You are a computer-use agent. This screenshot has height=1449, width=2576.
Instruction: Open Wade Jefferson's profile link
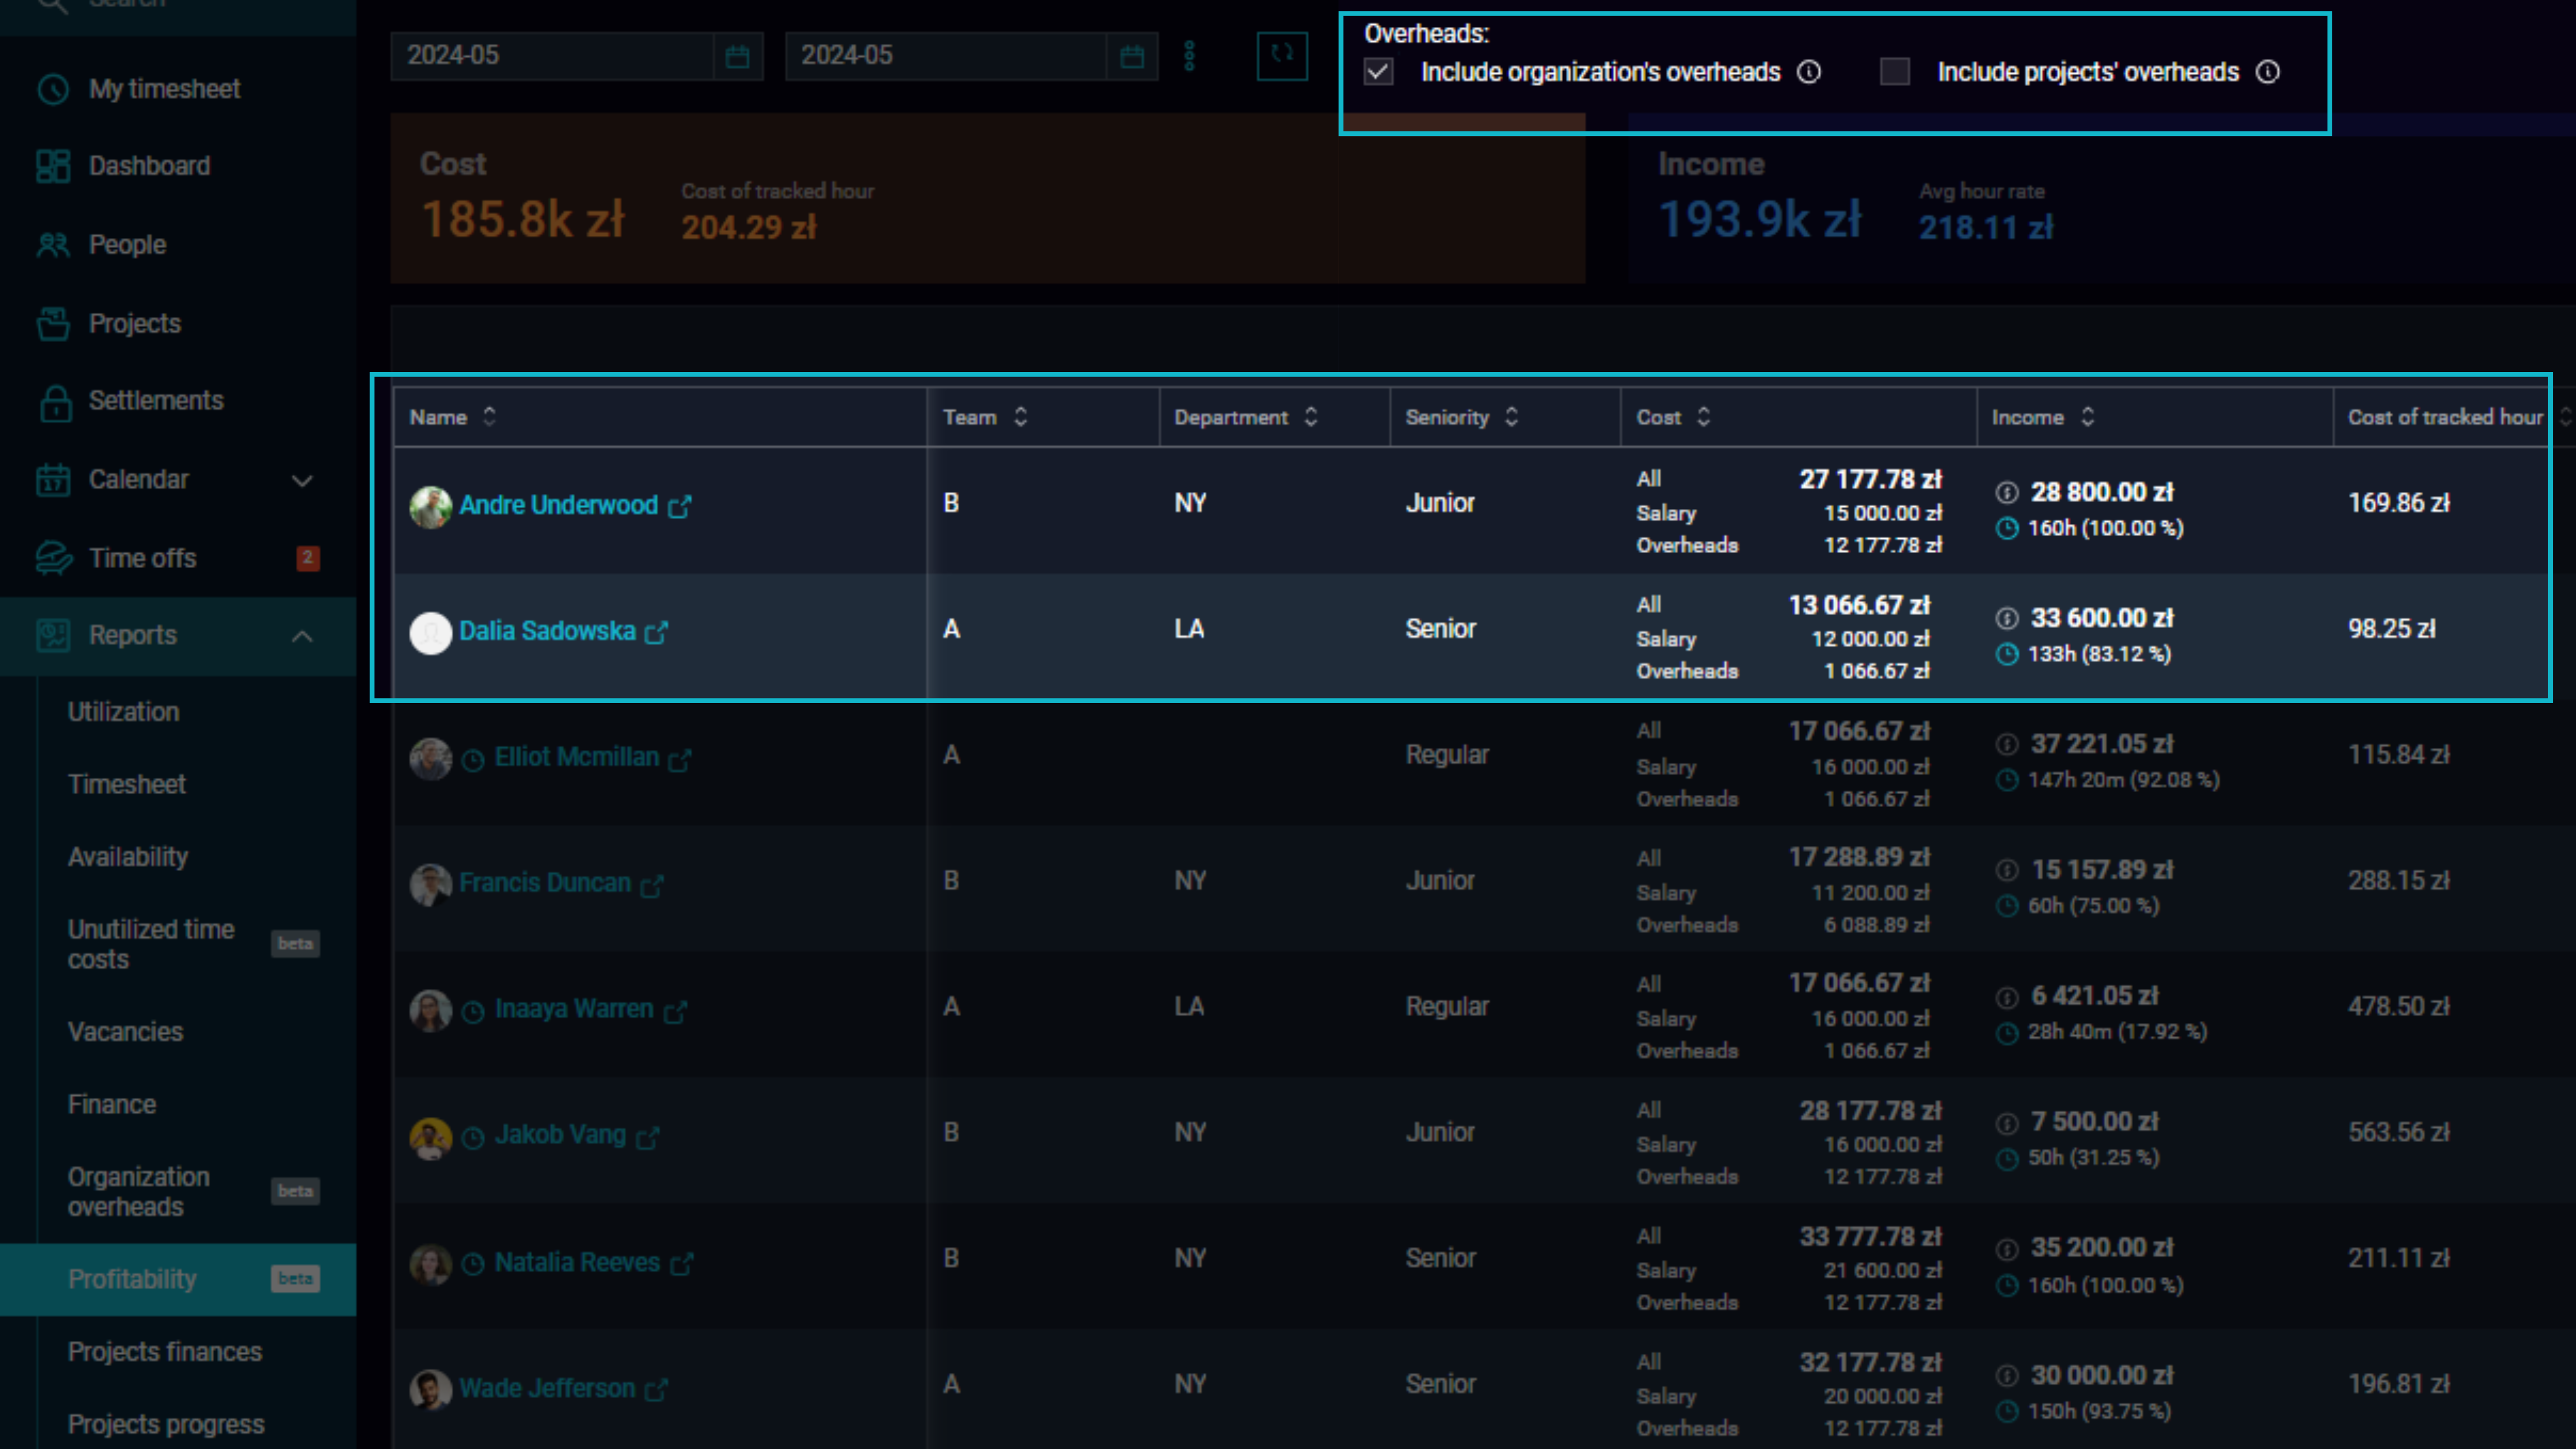(x=547, y=1388)
